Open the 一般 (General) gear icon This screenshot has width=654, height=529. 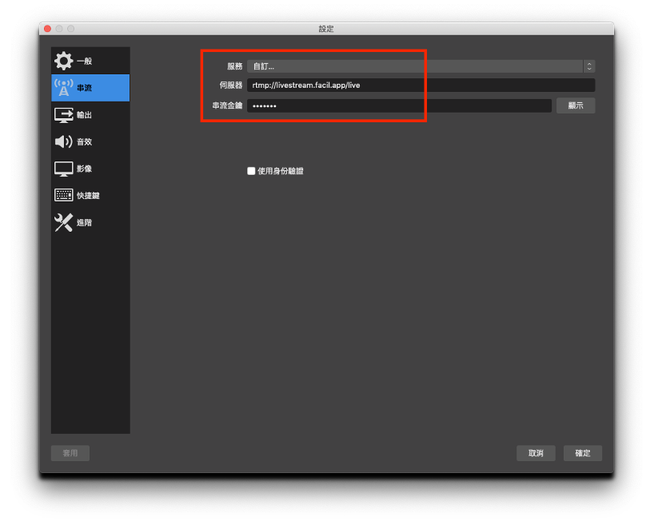click(63, 61)
